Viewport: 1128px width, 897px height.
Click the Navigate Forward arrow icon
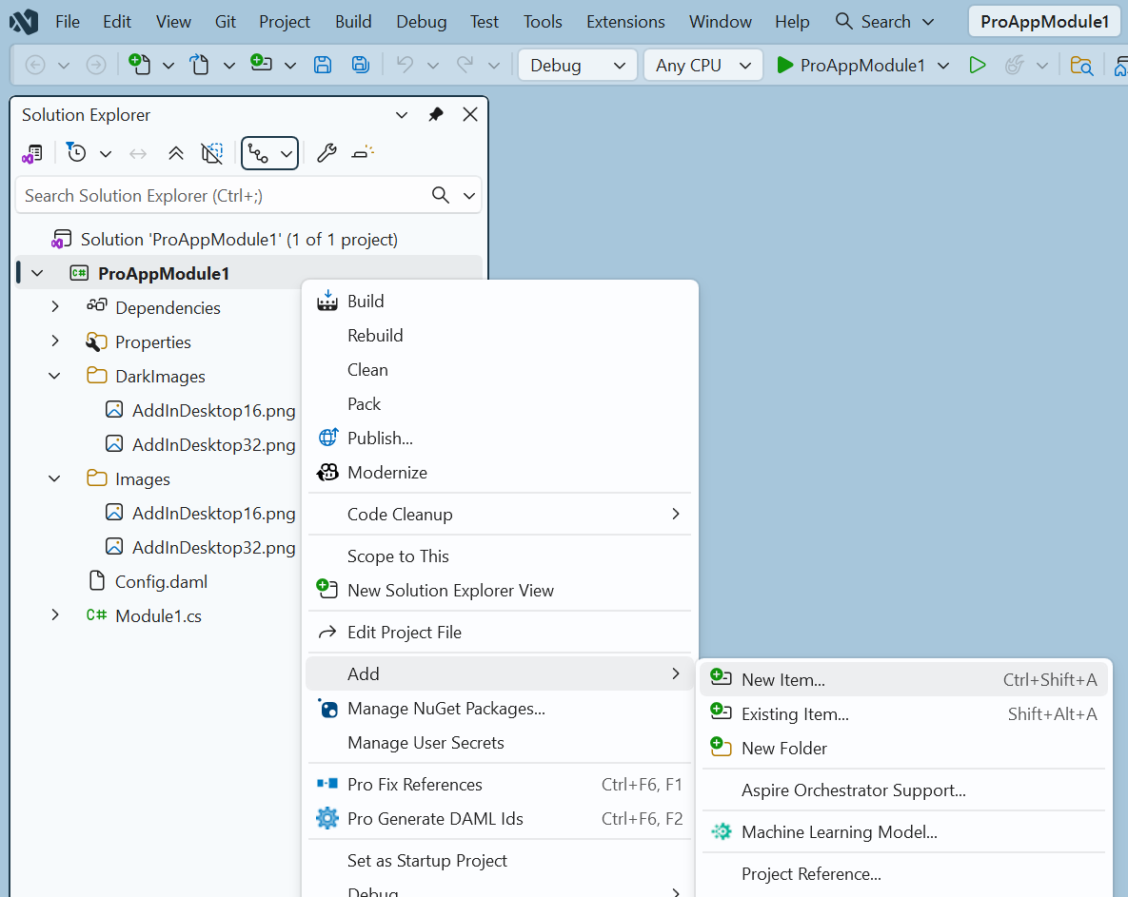coord(96,66)
